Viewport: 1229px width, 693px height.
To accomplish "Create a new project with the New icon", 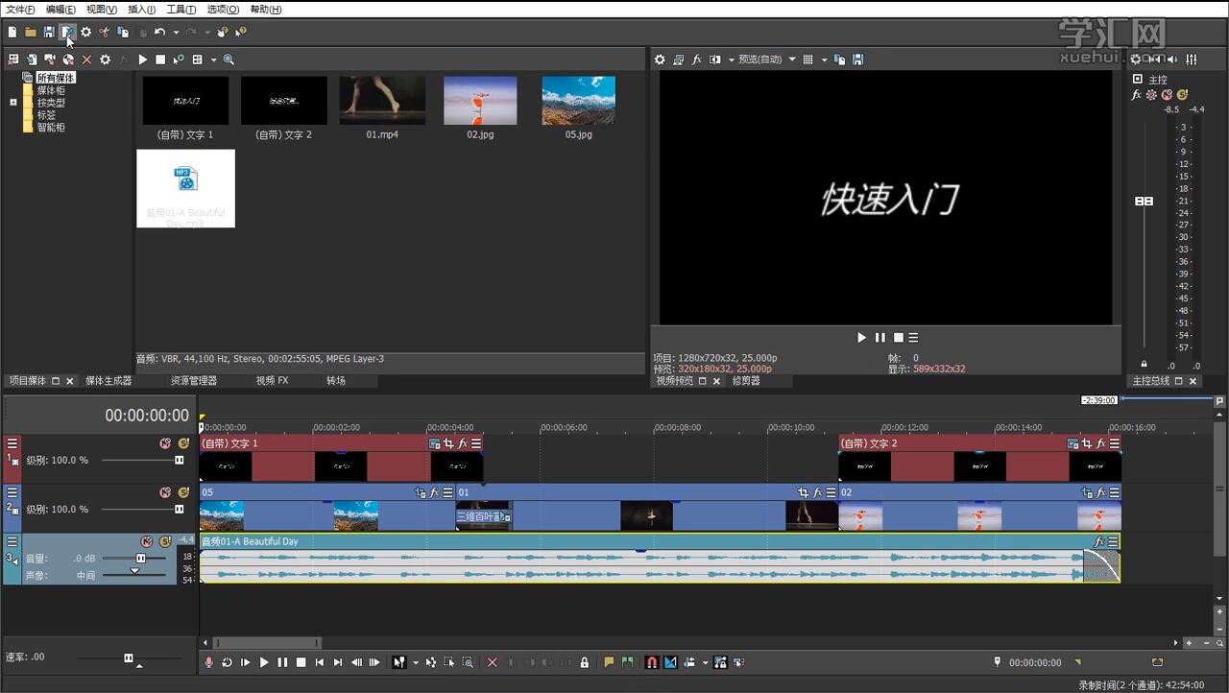I will (12, 32).
